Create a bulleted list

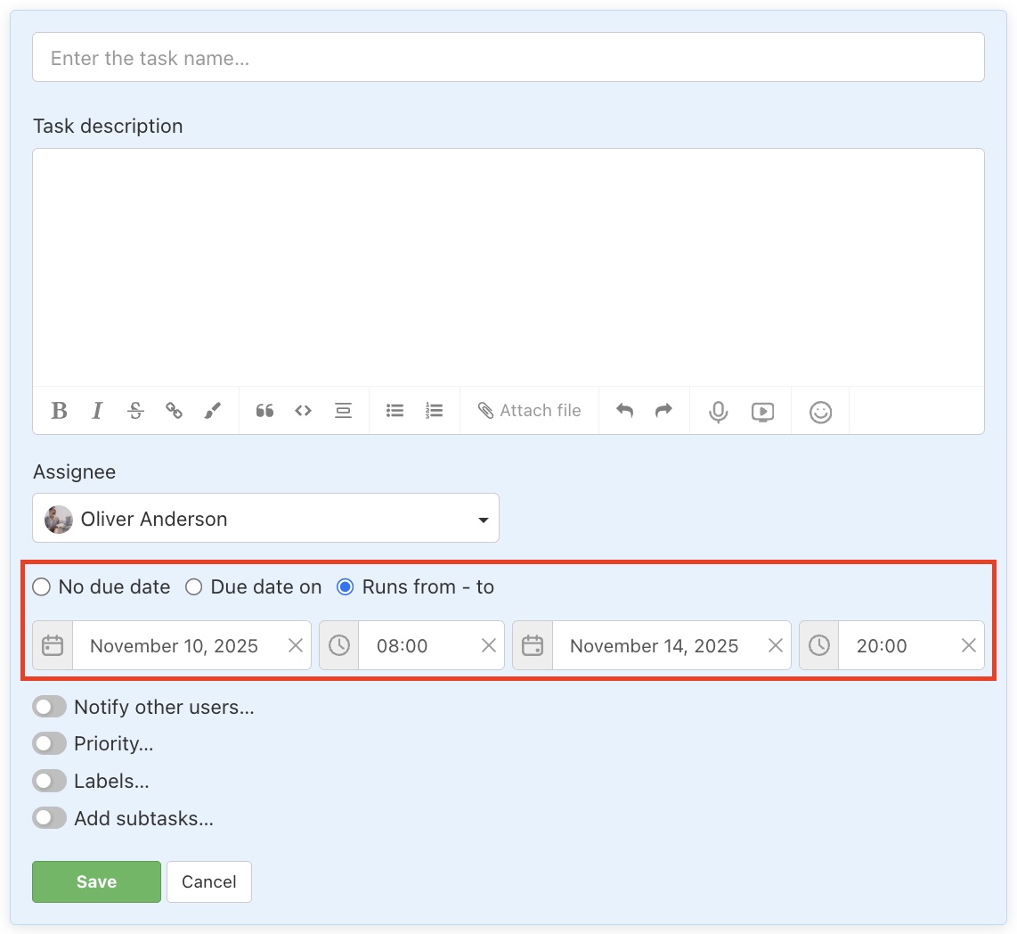pos(395,411)
